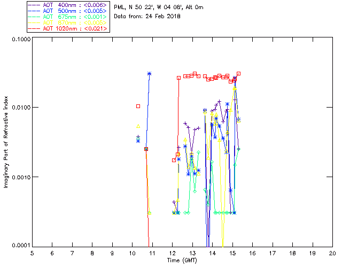Click the 0.0010 y-axis tick label
Image resolution: width=342 pixels, height=274 pixels.
tap(21, 177)
